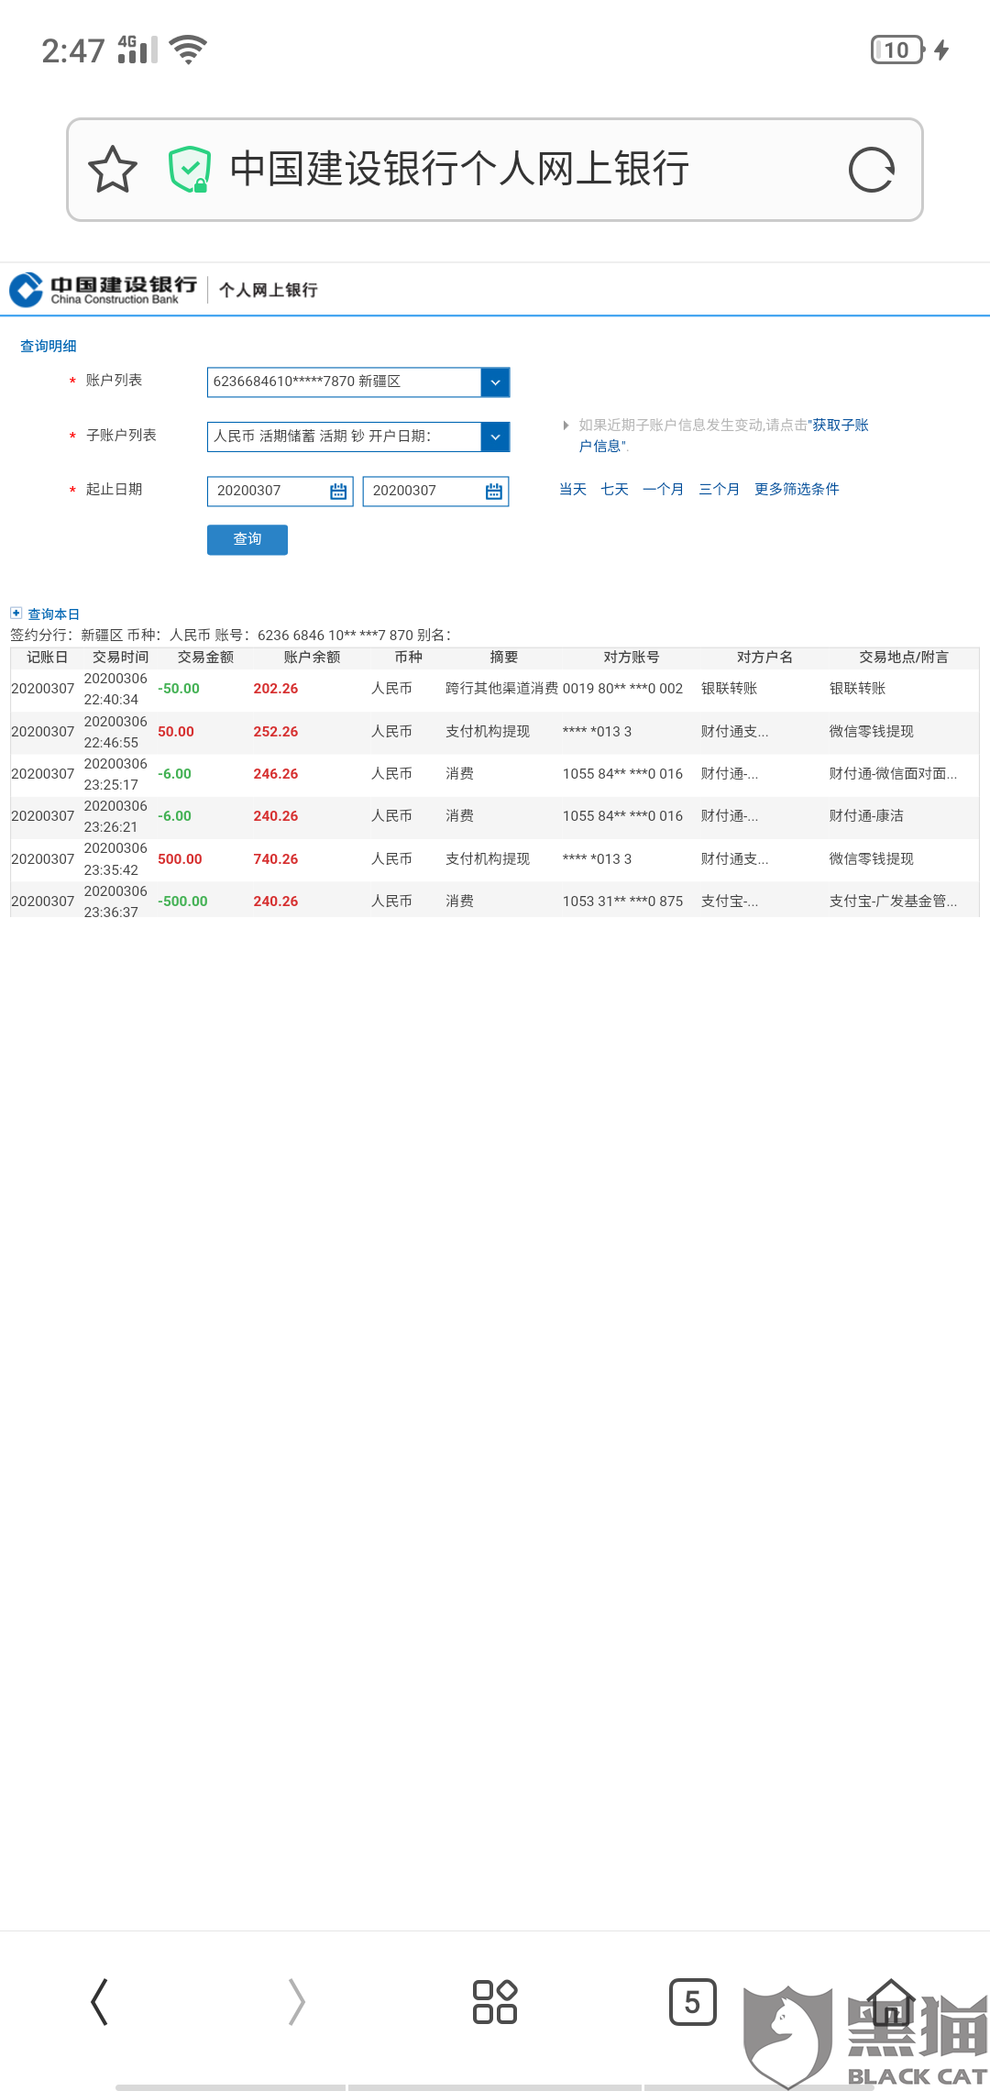Open tab switcher showing 5 tabs
The image size is (990, 2091).
pyautogui.click(x=692, y=2001)
